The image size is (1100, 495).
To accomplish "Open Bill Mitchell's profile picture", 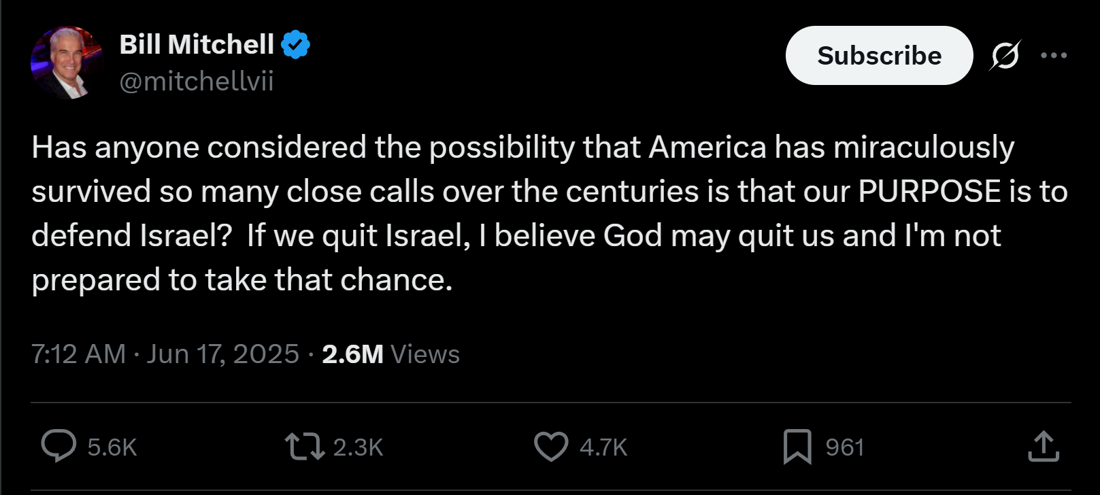I will (67, 63).
